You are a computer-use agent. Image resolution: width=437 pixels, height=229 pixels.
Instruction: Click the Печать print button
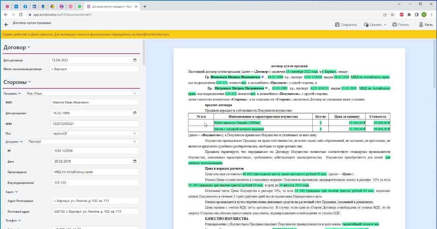pyautogui.click(x=400, y=25)
